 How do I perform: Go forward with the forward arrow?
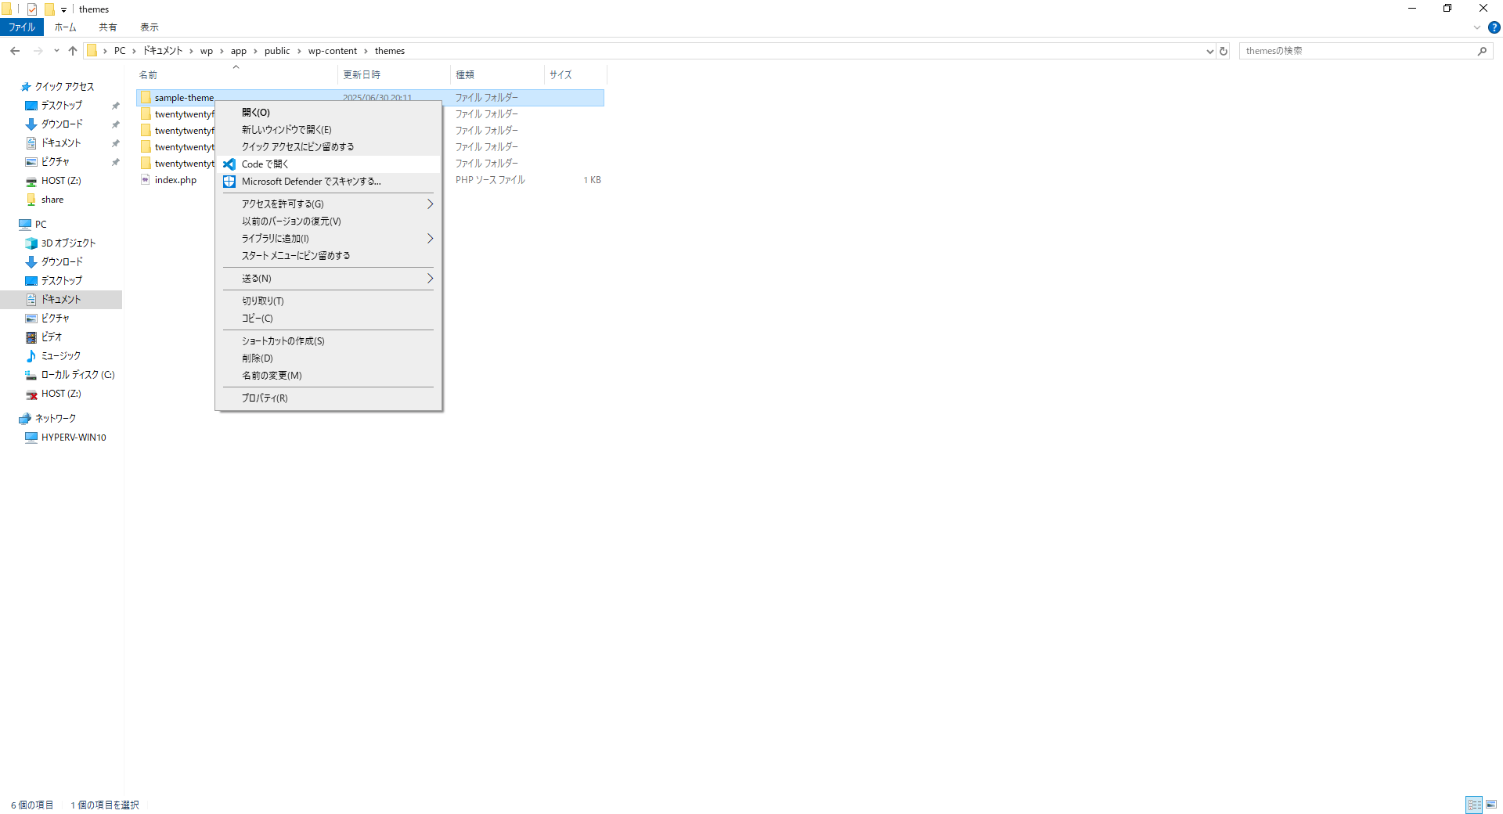pos(38,51)
